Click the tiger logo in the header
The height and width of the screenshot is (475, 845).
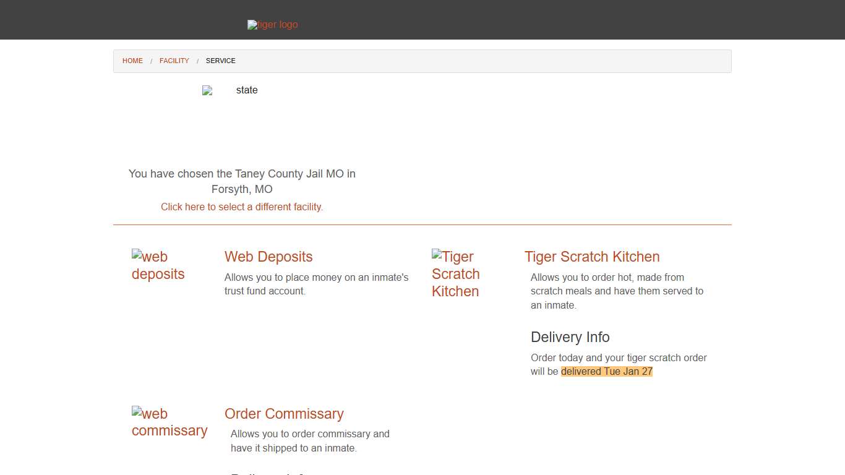point(272,25)
